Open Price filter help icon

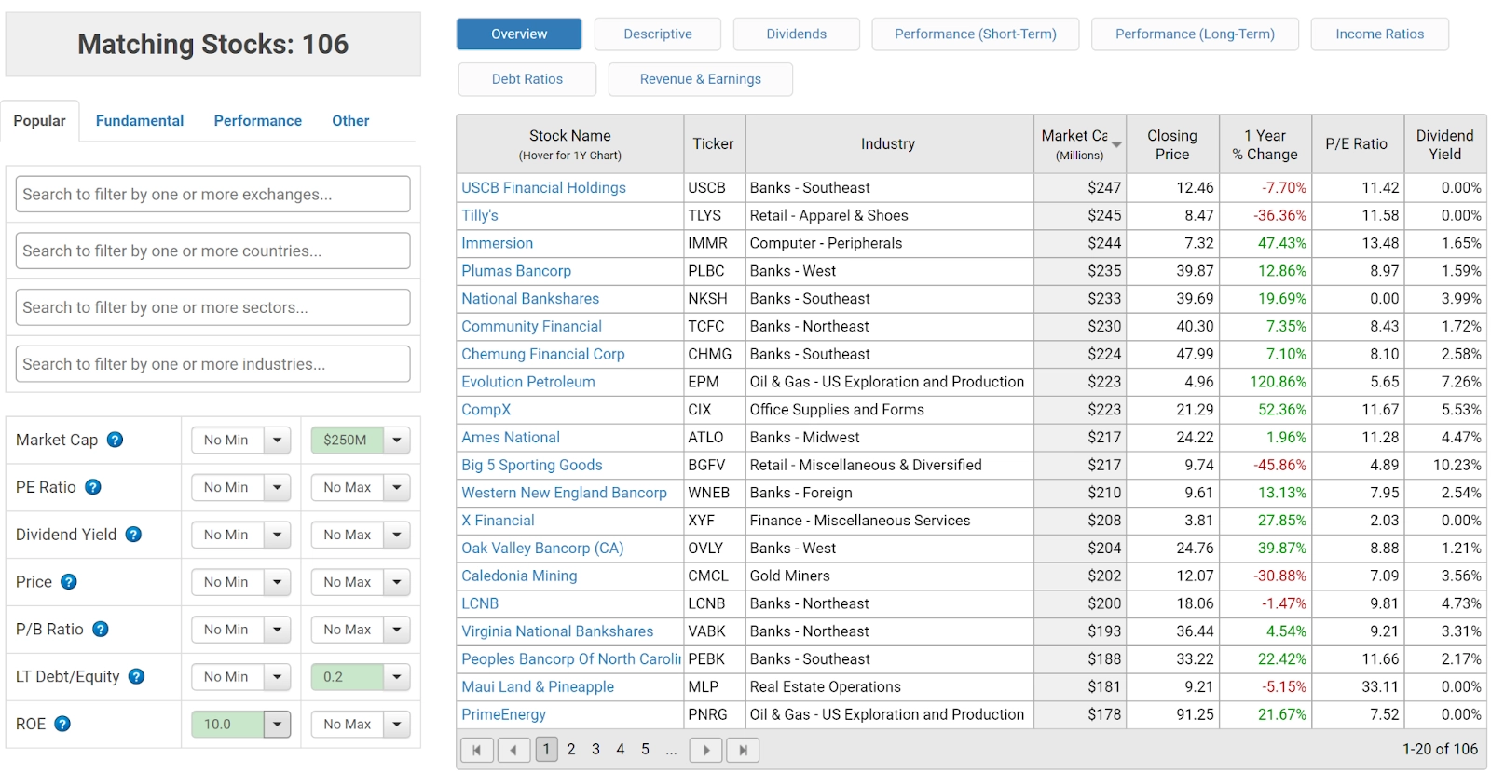point(69,582)
